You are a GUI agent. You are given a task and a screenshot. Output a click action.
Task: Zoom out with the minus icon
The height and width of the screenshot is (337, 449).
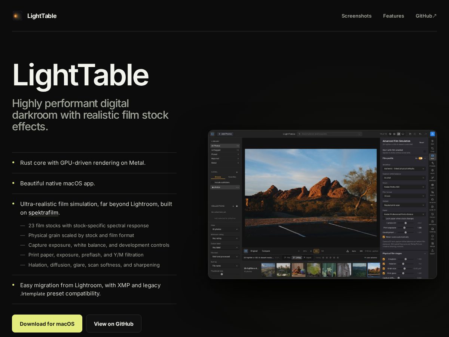click(299, 251)
